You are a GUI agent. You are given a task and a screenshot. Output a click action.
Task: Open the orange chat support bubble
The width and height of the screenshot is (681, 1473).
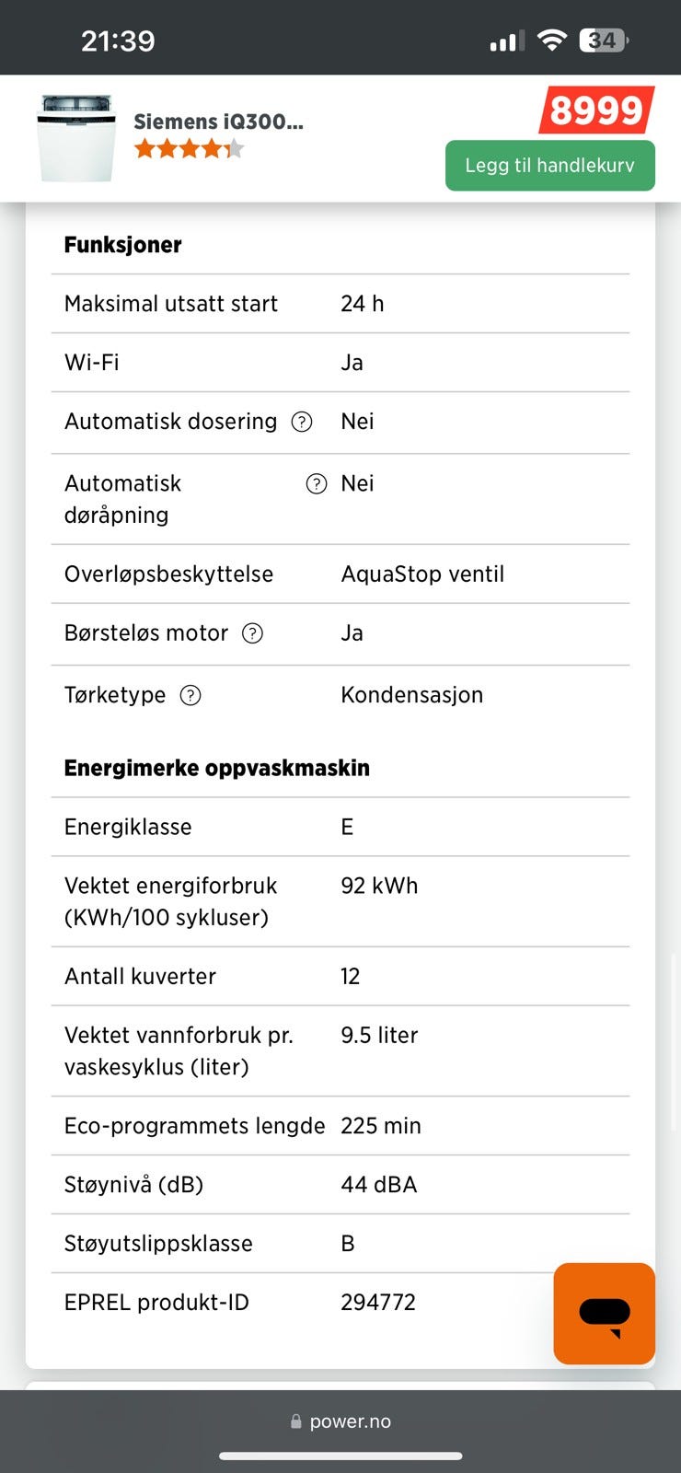[x=605, y=1314]
